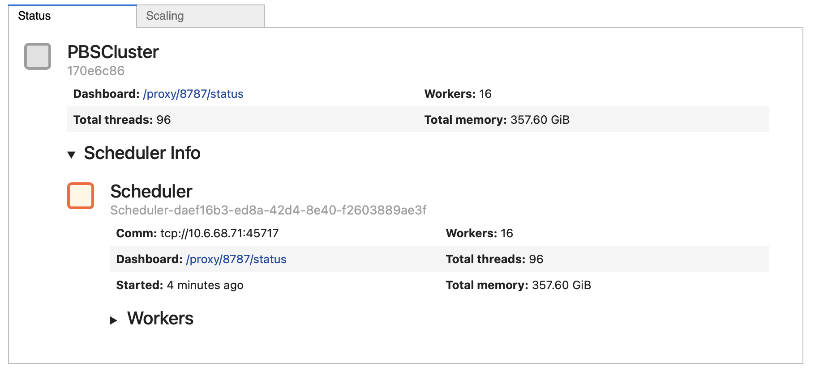The height and width of the screenshot is (370, 815).
Task: Click Scheduler's Workers: 16 value
Action: (507, 233)
